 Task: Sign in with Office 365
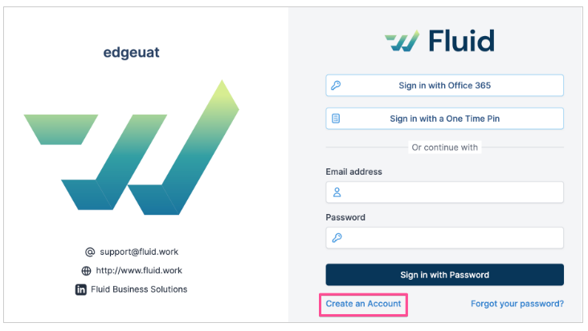[444, 85]
